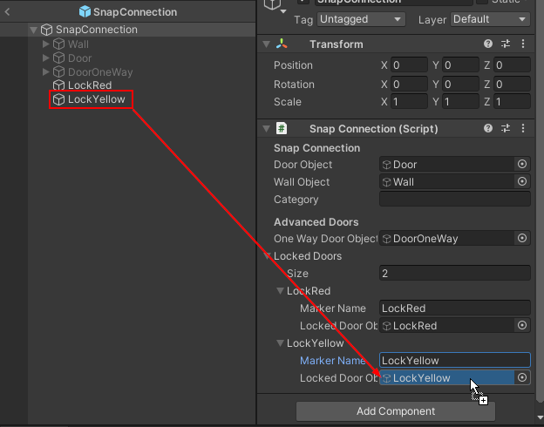Collapse the Locked Doors list foldout

(x=267, y=256)
